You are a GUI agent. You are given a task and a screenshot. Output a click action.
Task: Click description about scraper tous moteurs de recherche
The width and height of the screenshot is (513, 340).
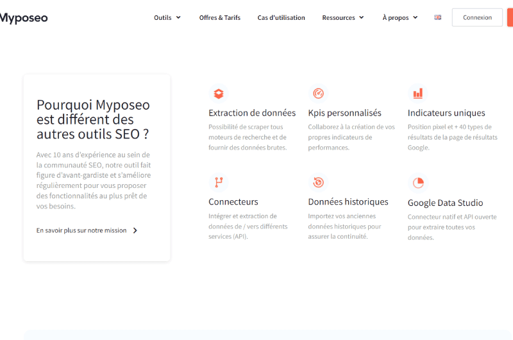(248, 137)
